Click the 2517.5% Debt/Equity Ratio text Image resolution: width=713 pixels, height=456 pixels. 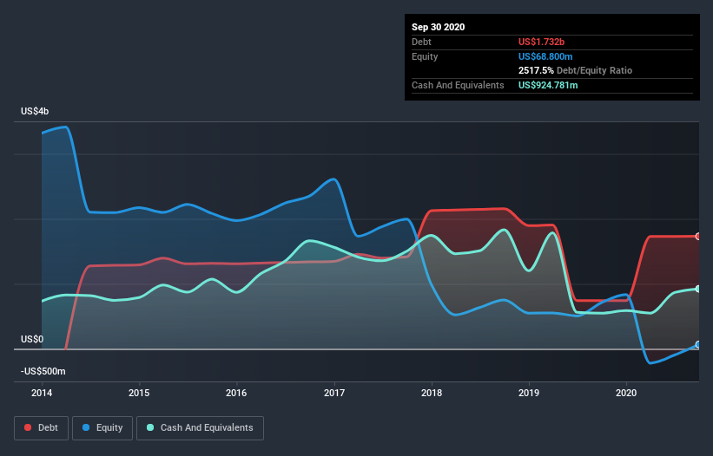575,71
